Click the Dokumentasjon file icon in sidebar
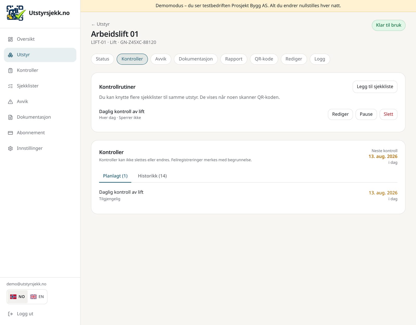Screen dimensions: 416x325 [10, 117]
